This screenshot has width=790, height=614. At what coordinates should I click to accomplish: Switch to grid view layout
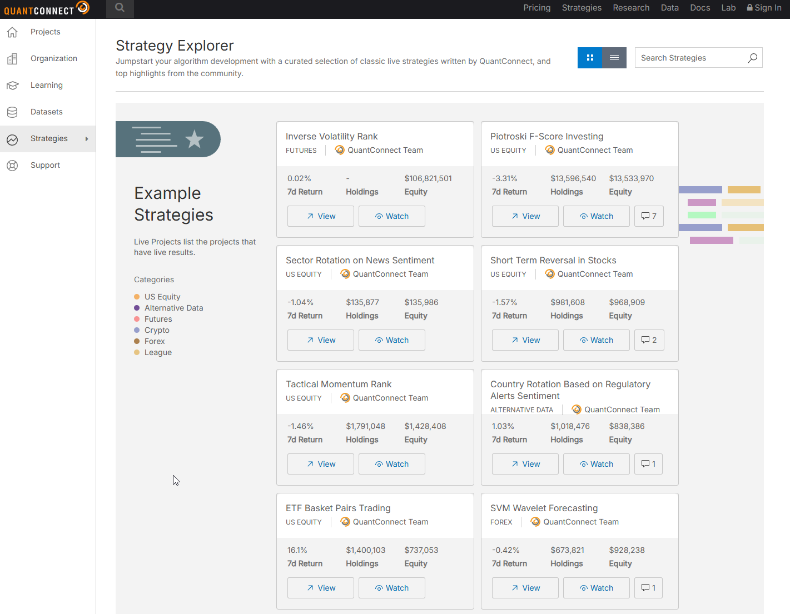point(590,58)
